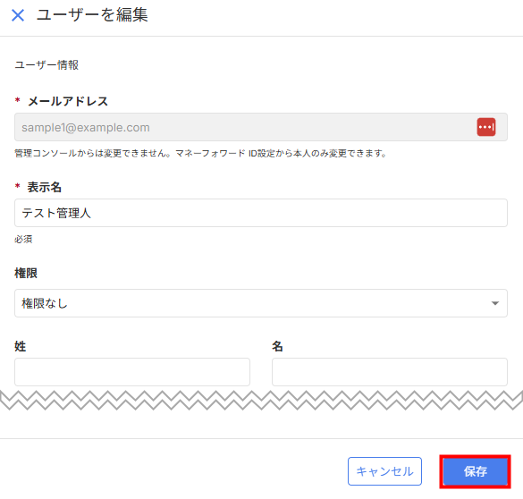Viewport: 523px width, 499px height.
Task: Click into the 姓 input field
Action: click(x=132, y=372)
